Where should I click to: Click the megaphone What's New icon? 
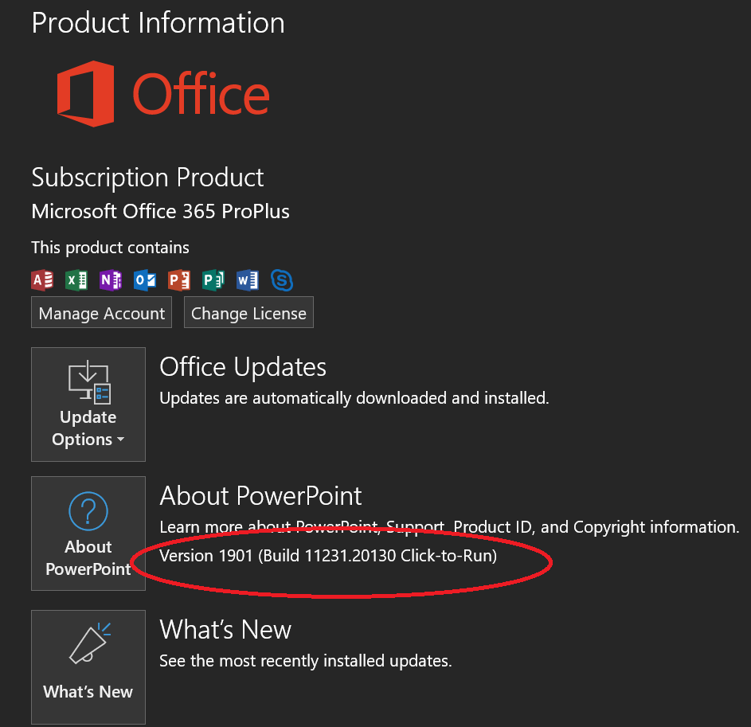pos(90,643)
